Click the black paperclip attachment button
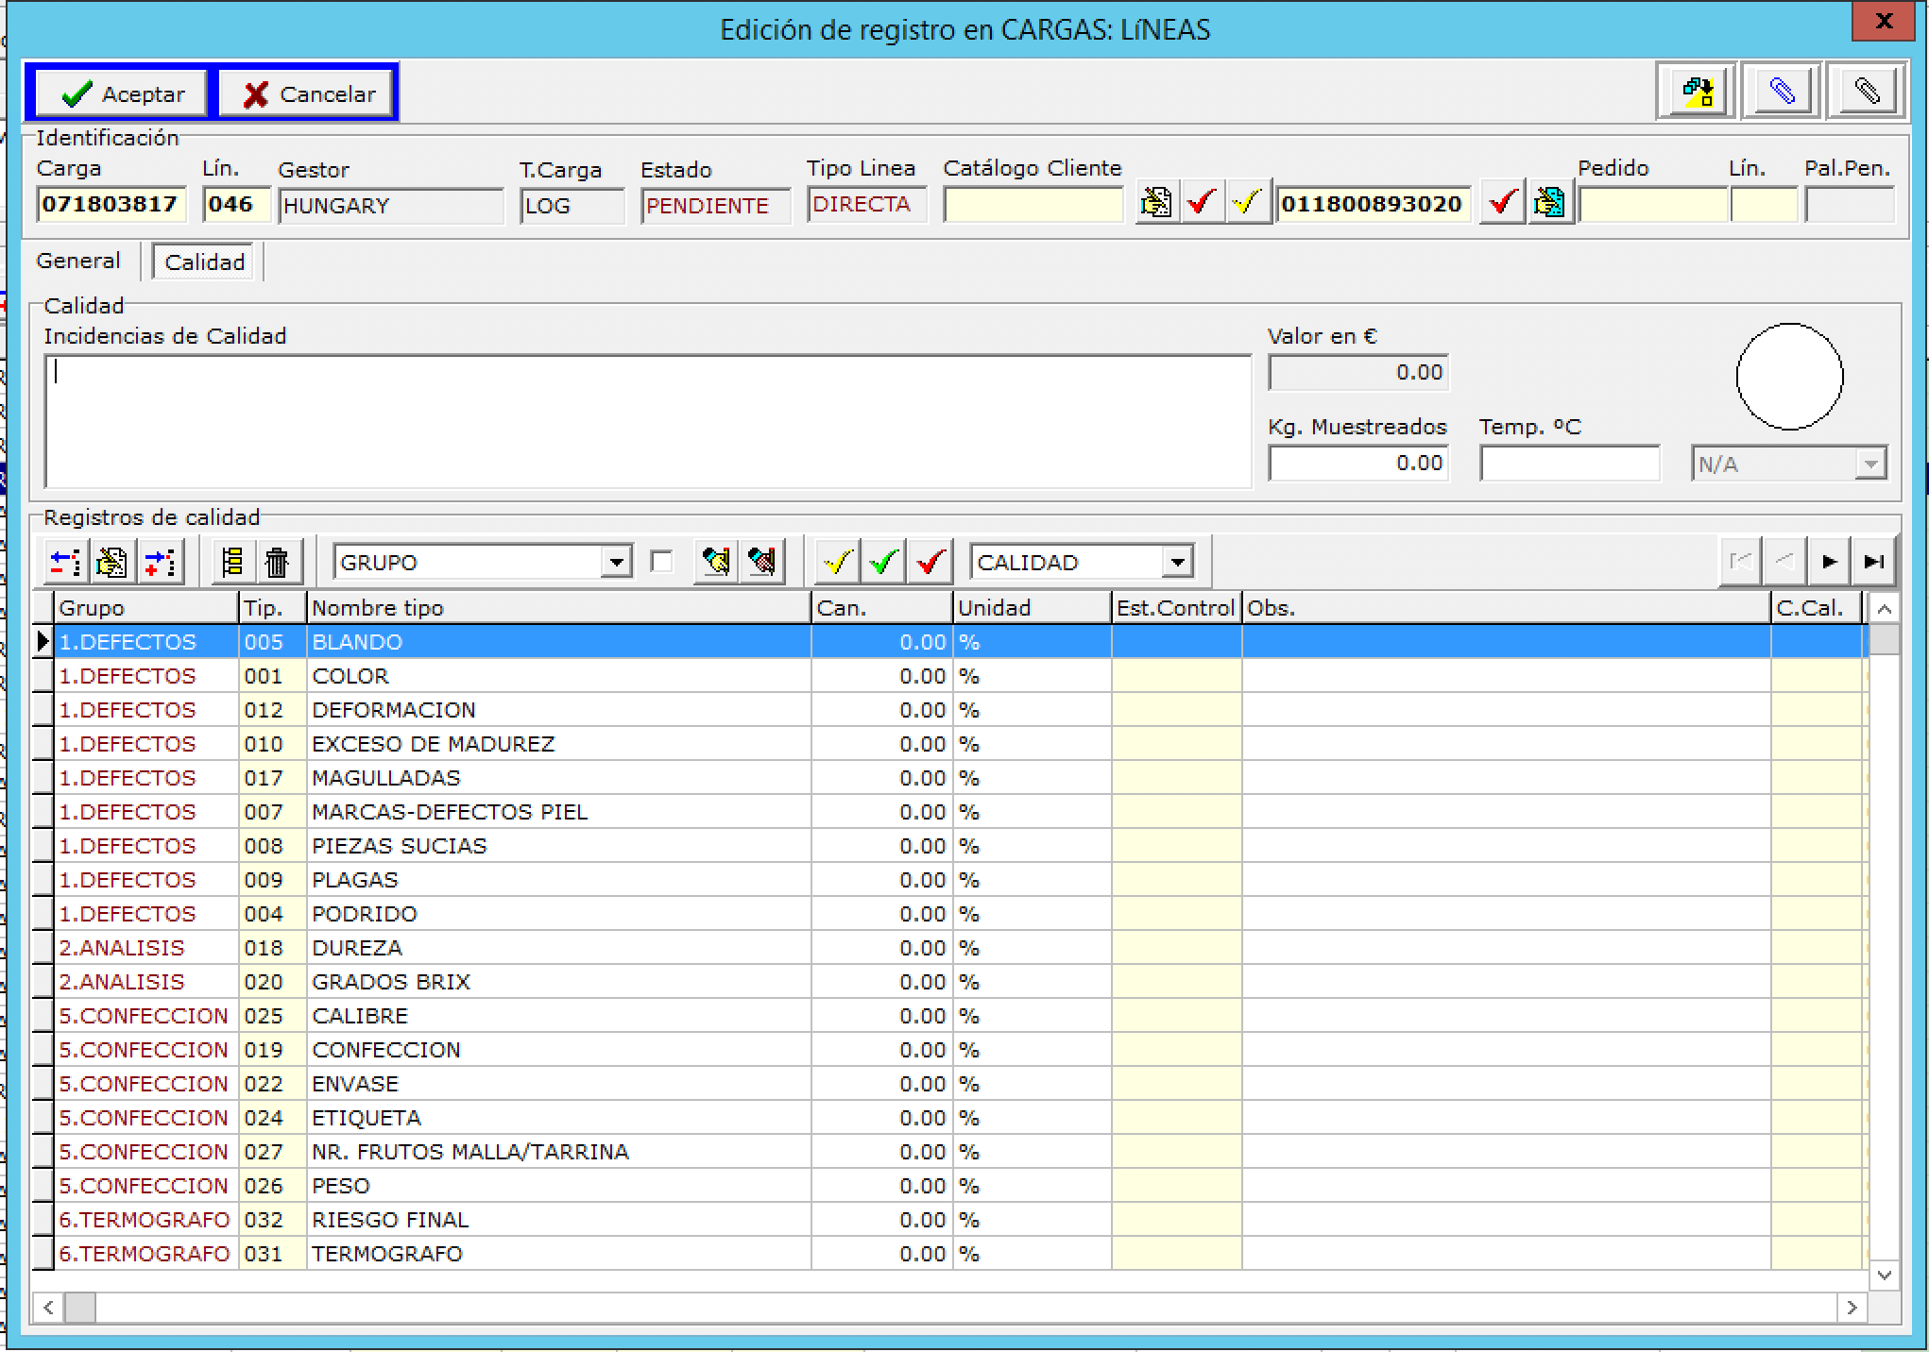Image resolution: width=1929 pixels, height=1352 pixels. pyautogui.click(x=1866, y=92)
